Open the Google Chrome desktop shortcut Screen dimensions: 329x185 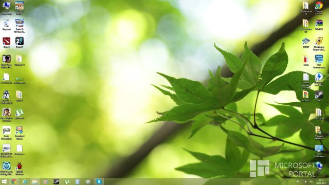[x=319, y=6]
